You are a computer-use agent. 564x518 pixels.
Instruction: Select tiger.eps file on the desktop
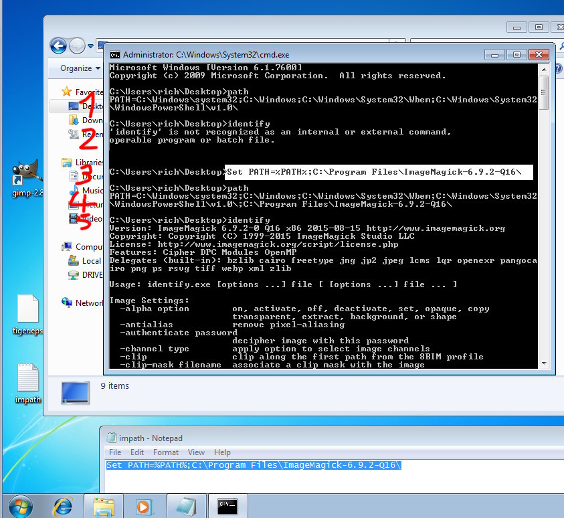(27, 315)
